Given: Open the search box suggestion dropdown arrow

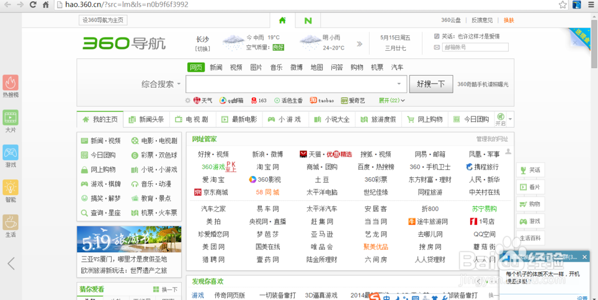Looking at the screenshot, I should [399, 84].
